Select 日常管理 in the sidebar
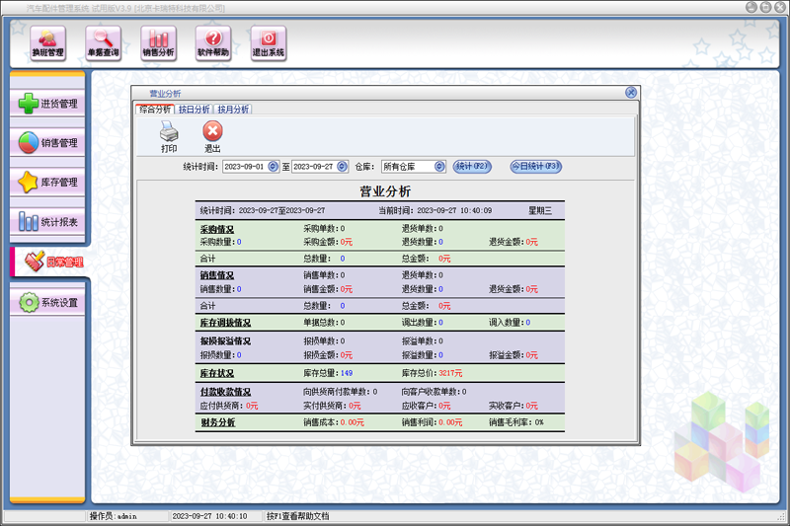Screen dimensions: 790x526 coord(50,262)
